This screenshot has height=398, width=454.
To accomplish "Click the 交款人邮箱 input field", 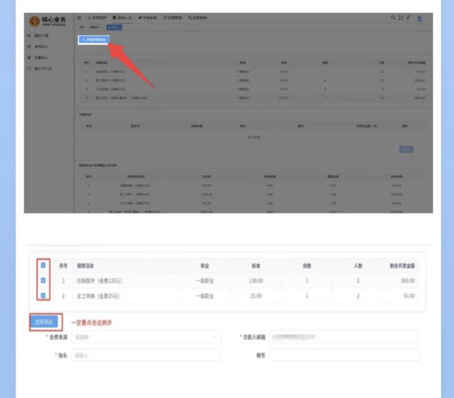I will point(344,337).
